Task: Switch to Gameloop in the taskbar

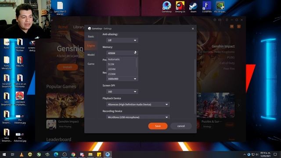Action: tap(108, 154)
